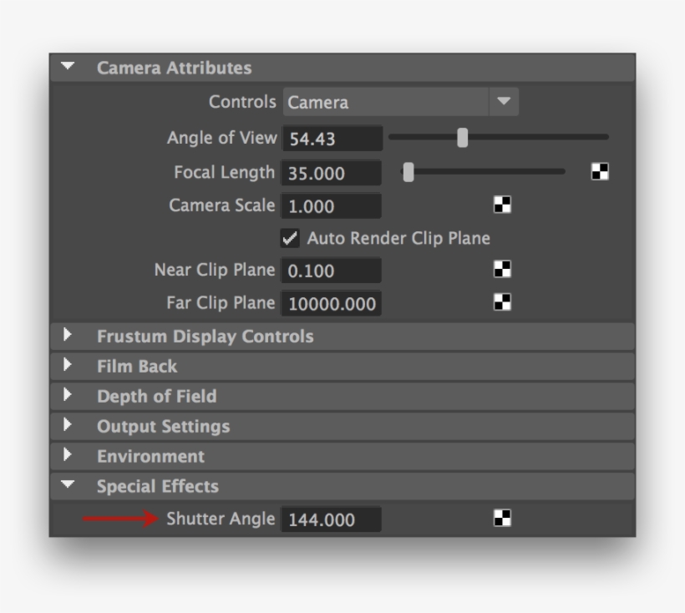Expand the Output Settings section
The height and width of the screenshot is (613, 685).
click(68, 426)
